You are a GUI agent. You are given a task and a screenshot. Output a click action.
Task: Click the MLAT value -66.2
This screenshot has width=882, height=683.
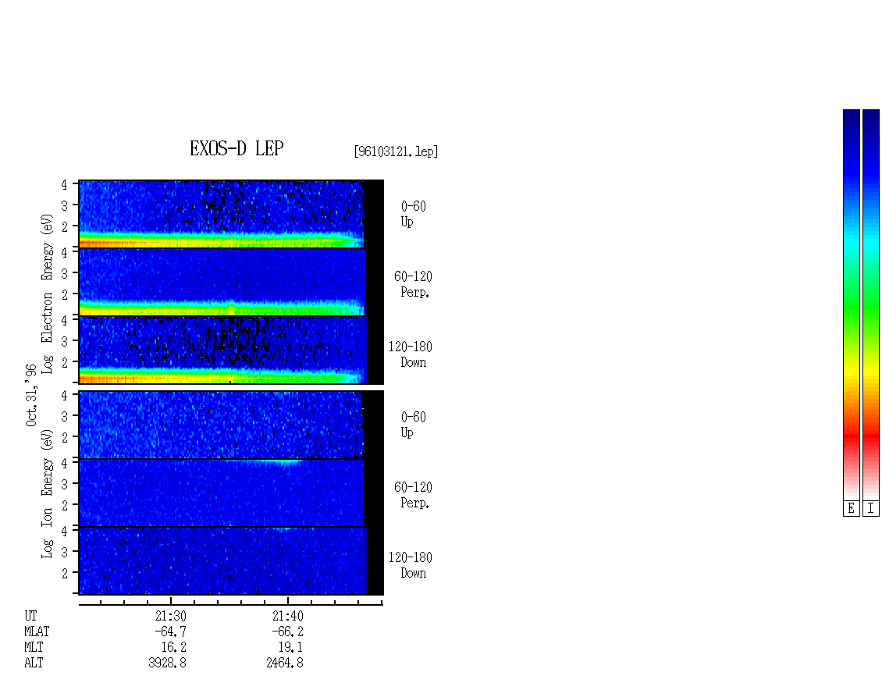(287, 631)
